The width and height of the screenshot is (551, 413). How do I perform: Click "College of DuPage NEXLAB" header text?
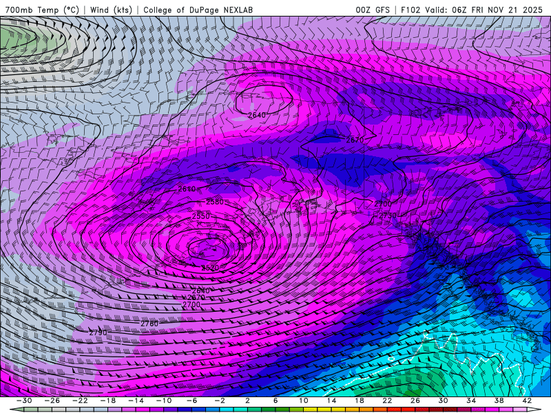point(198,10)
